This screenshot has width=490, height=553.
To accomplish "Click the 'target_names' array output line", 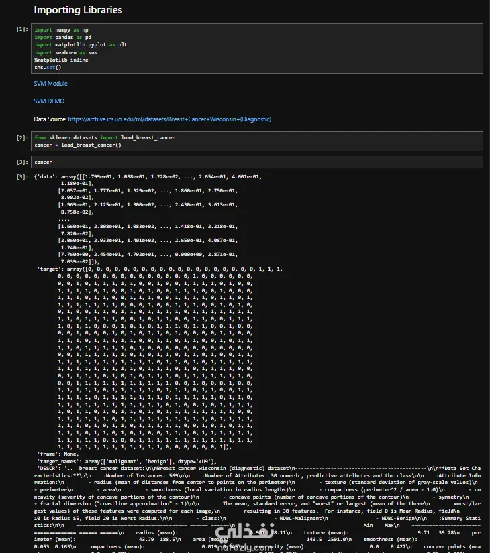I will click(x=127, y=461).
